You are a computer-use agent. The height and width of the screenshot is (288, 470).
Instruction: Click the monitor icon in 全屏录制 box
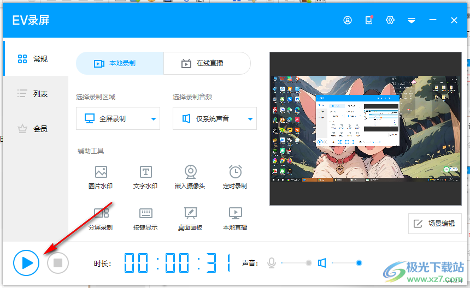point(89,118)
